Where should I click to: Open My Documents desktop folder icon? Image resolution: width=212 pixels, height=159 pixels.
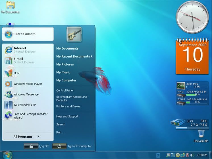tap(10, 7)
